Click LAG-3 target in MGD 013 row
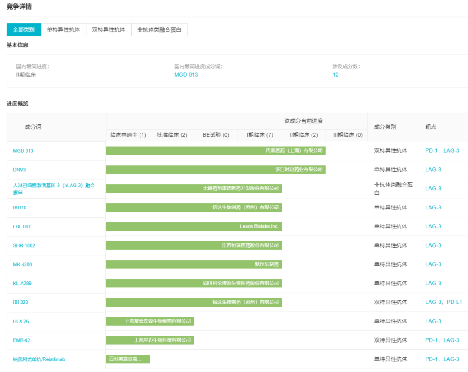Screen dimensions: 468x372 451,150
